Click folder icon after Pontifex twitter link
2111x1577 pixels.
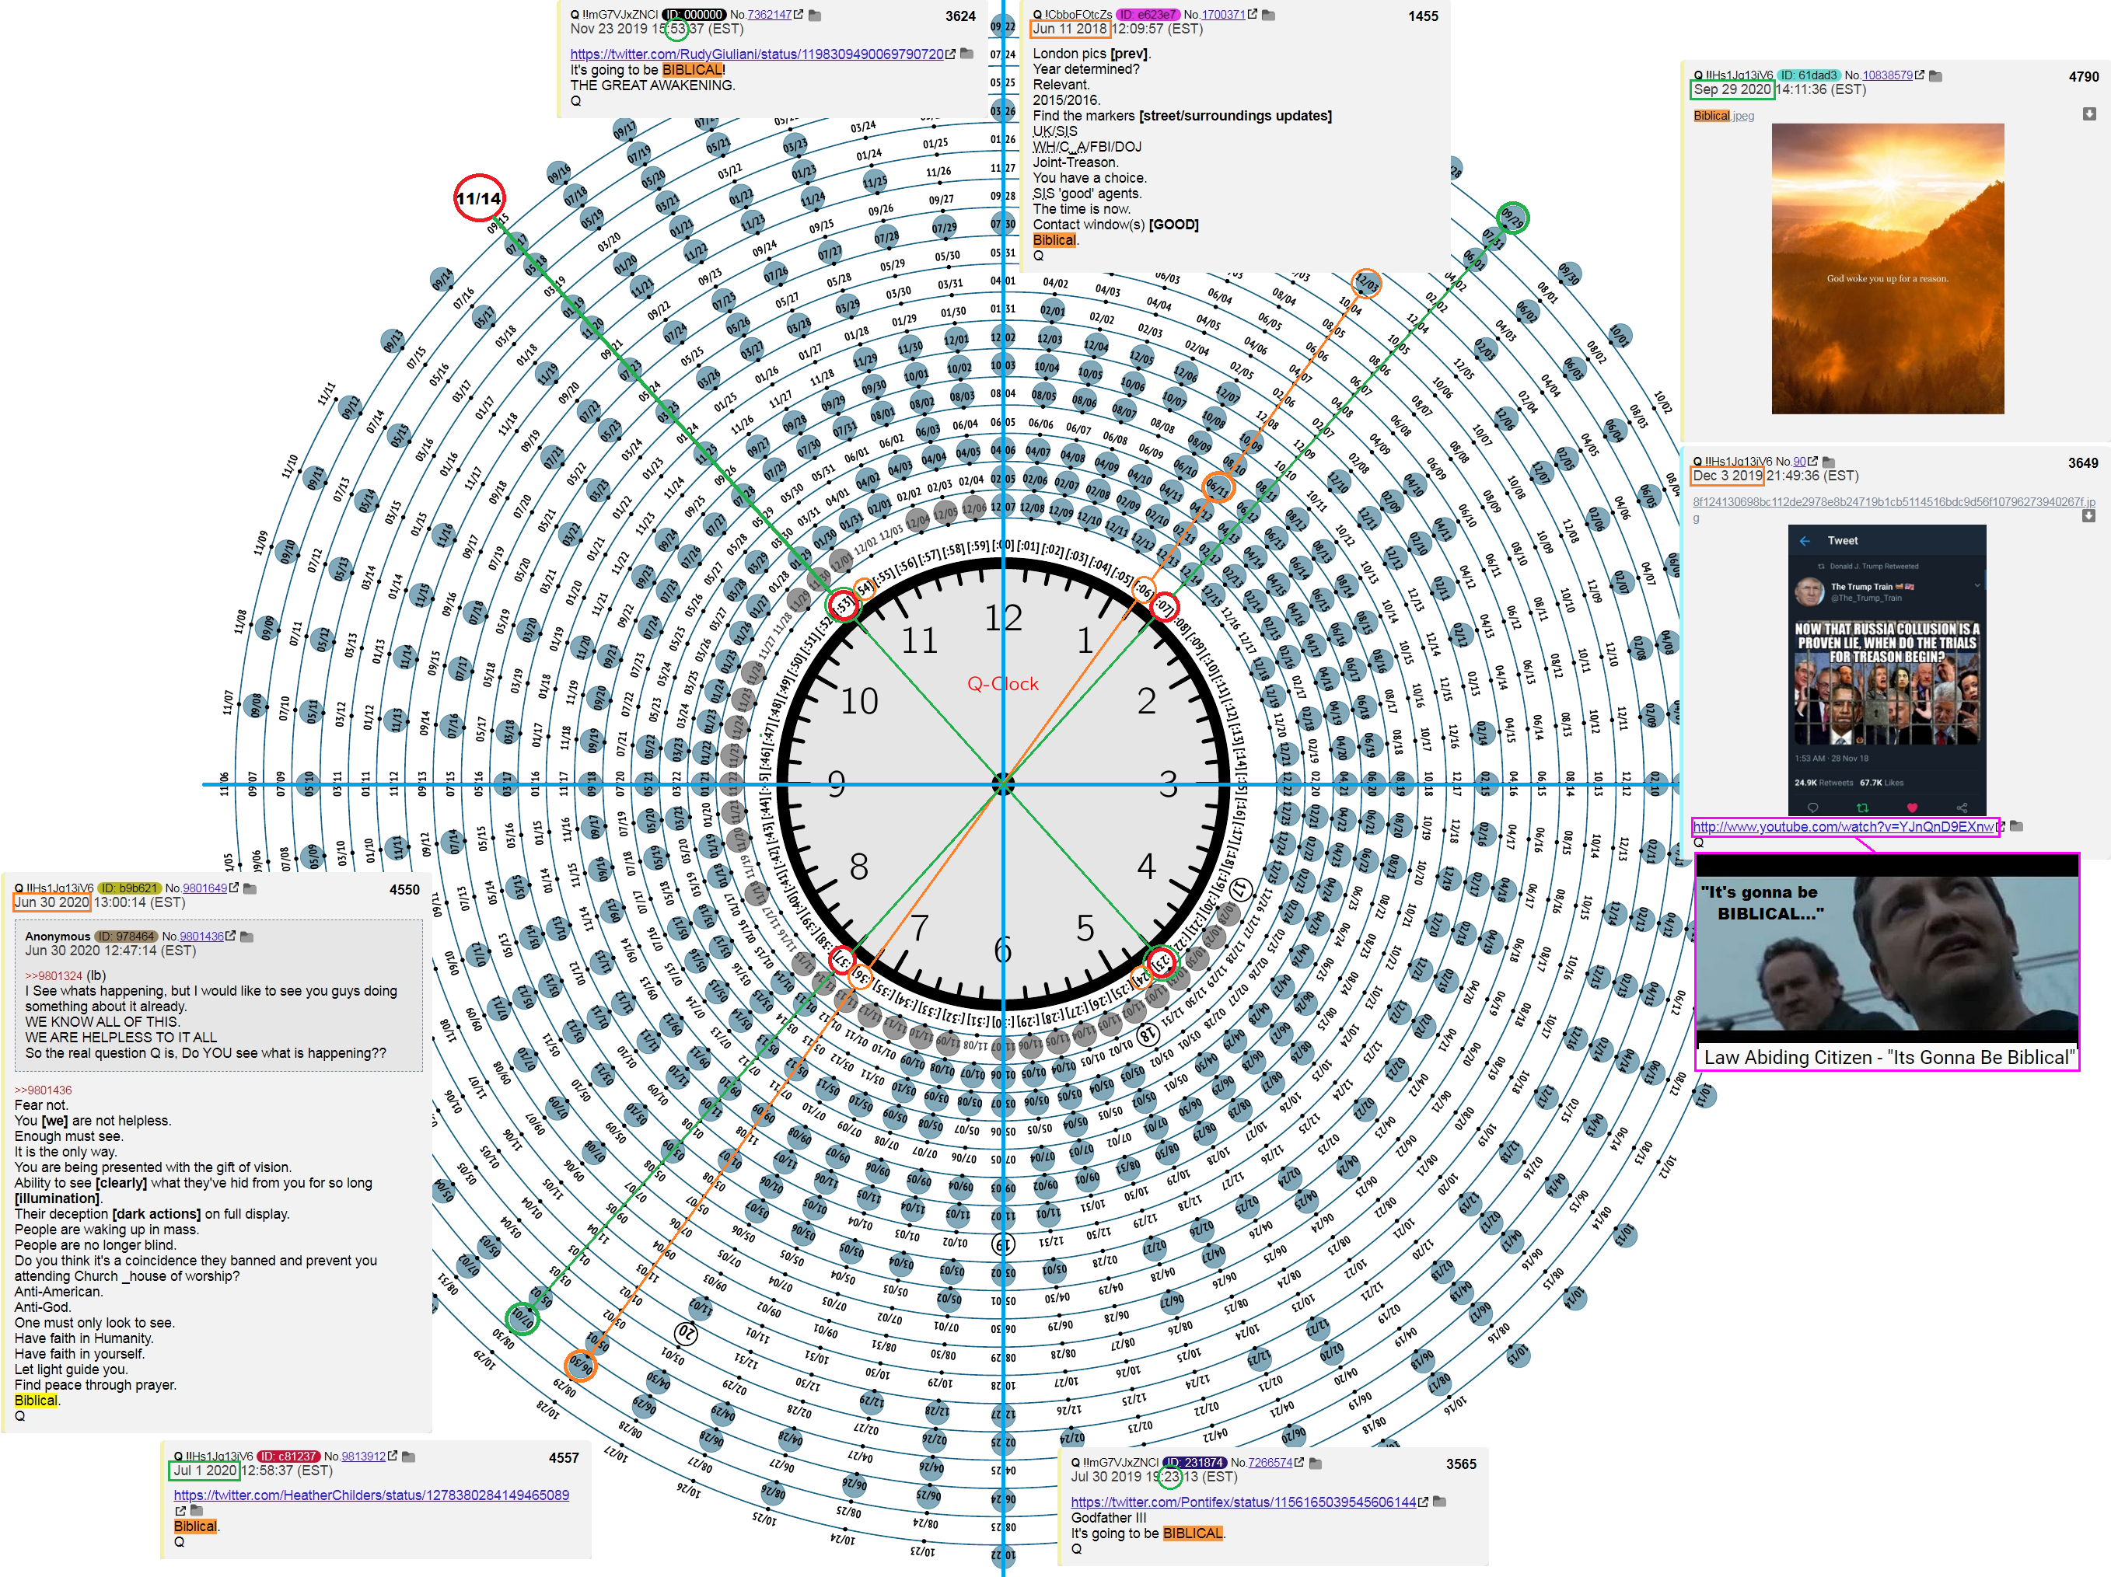[1439, 1502]
